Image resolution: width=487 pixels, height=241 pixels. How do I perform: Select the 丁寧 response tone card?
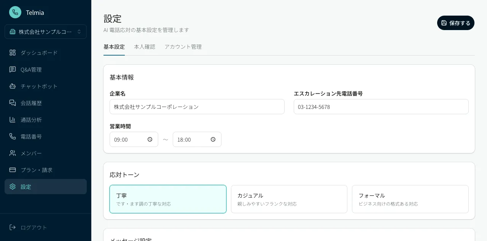click(168, 199)
